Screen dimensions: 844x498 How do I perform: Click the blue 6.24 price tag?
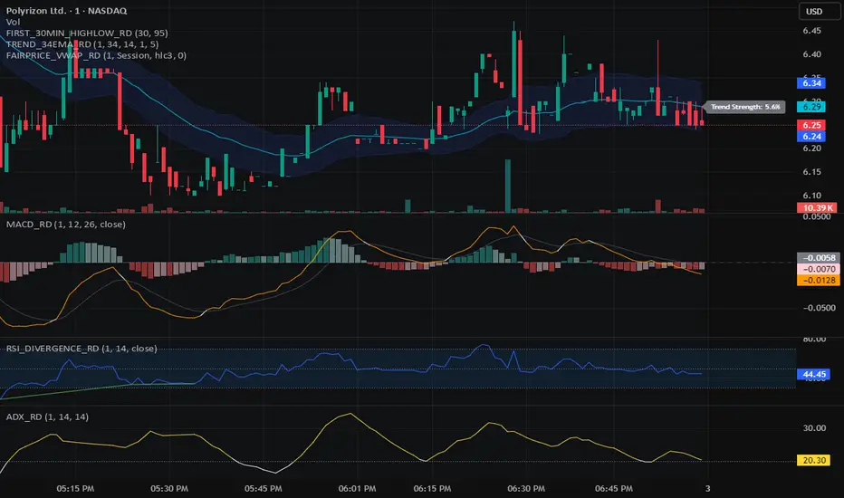pos(811,136)
